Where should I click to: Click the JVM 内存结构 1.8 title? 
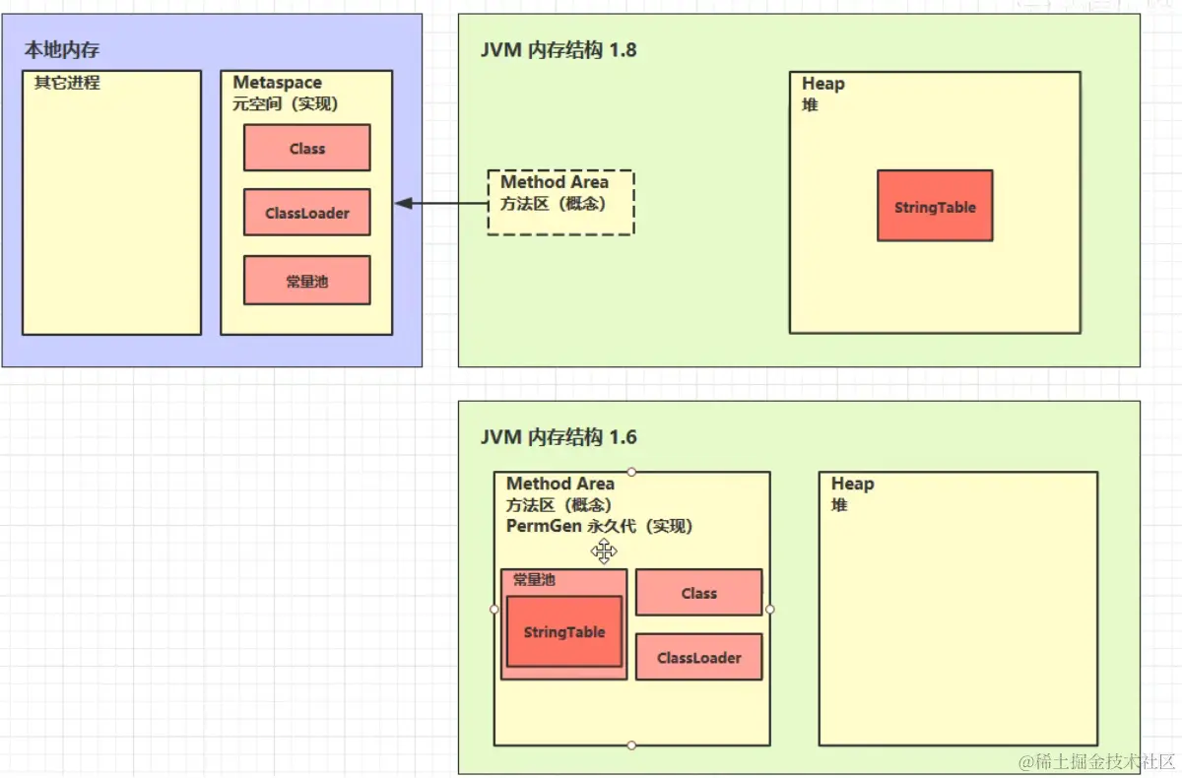tap(558, 49)
